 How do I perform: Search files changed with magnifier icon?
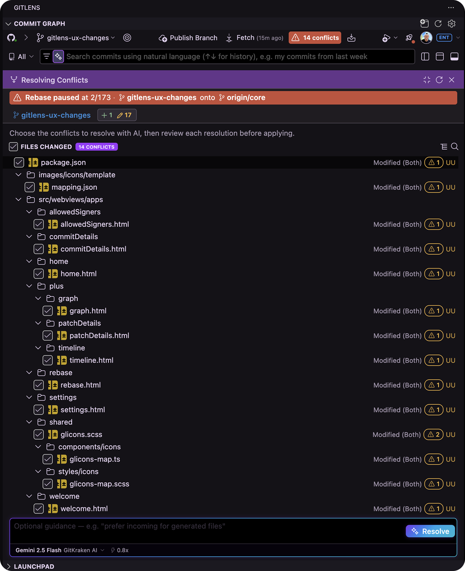(x=454, y=147)
